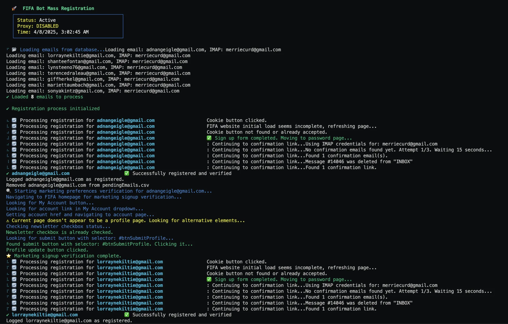Click the star icon before Marketing signup verification complete
Screen dimensions: 508x324
click(x=8, y=256)
